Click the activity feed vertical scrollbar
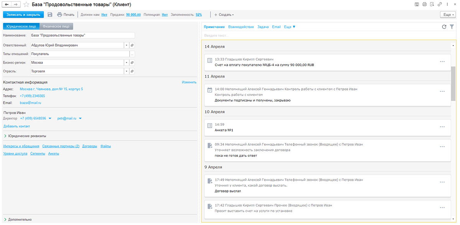 453,82
